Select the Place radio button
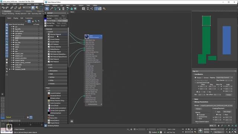238x134 pixels. point(223,115)
